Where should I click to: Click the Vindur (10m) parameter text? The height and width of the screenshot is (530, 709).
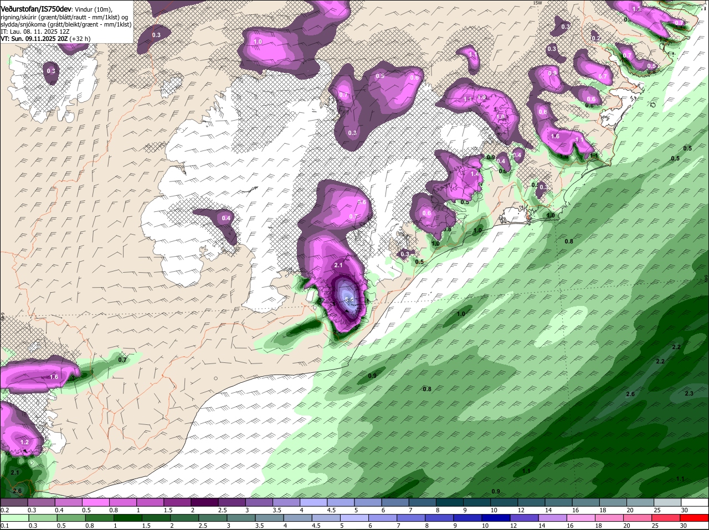click(x=94, y=9)
